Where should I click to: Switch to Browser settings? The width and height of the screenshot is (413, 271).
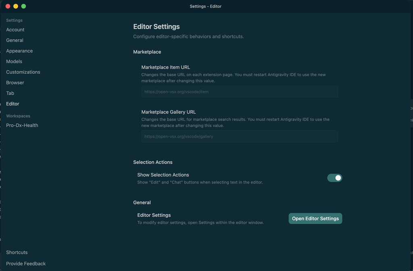pyautogui.click(x=15, y=82)
